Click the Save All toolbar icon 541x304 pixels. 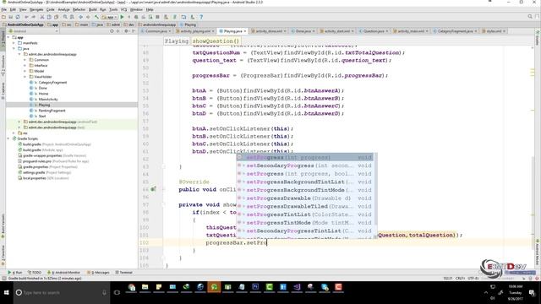(11, 17)
